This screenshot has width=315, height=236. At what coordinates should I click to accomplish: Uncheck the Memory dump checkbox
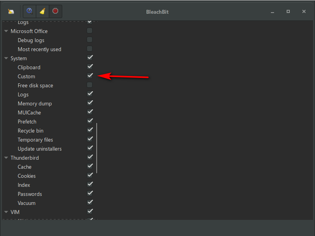(90, 103)
